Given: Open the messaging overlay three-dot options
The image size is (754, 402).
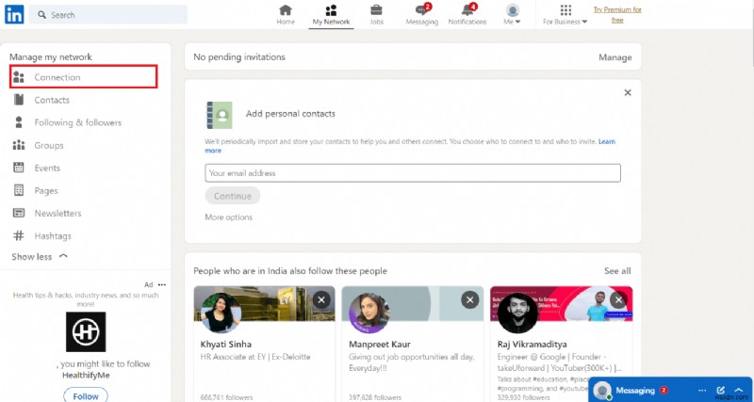Looking at the screenshot, I should tap(702, 391).
